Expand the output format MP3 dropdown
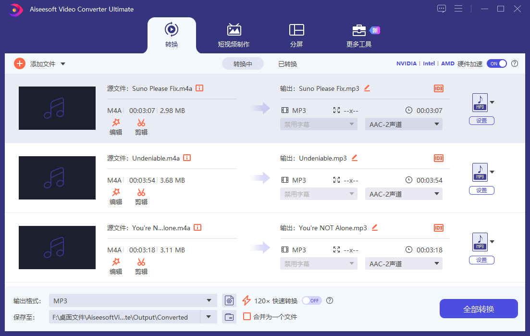Screen dimensions: 530x336 tap(209, 300)
